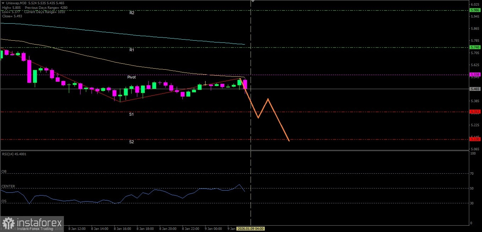This screenshot has height=232, width=482.
Task: Select the CENTER level label in RSI
Action: coord(8,186)
